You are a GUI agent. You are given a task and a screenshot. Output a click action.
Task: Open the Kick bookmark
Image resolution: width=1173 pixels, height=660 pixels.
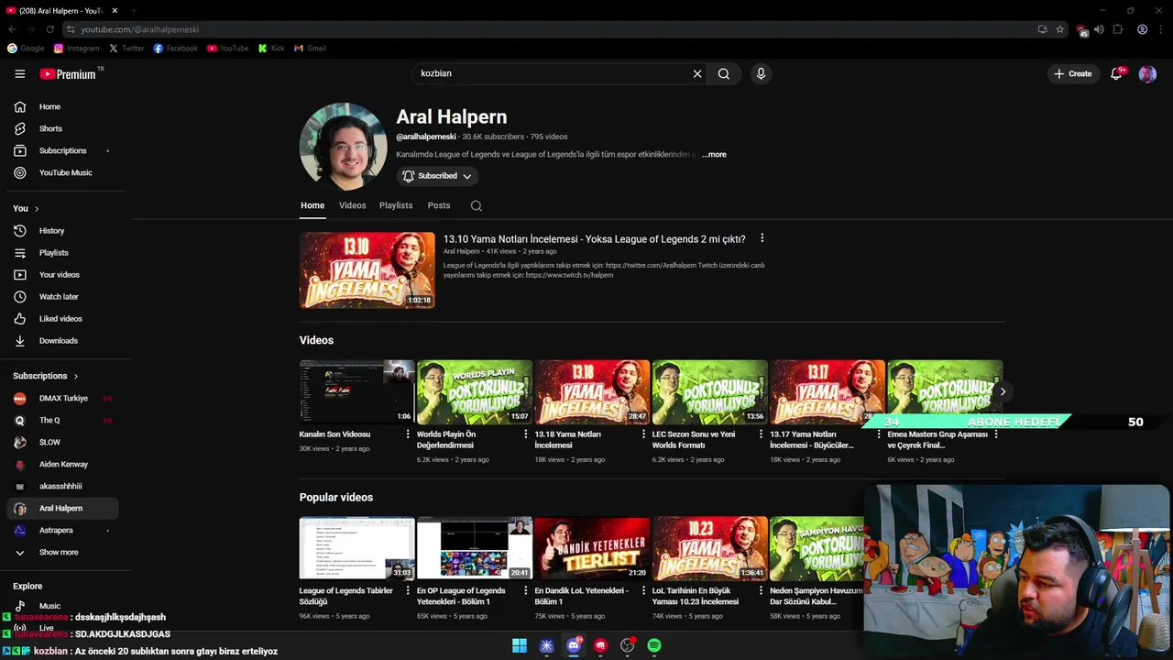point(271,49)
